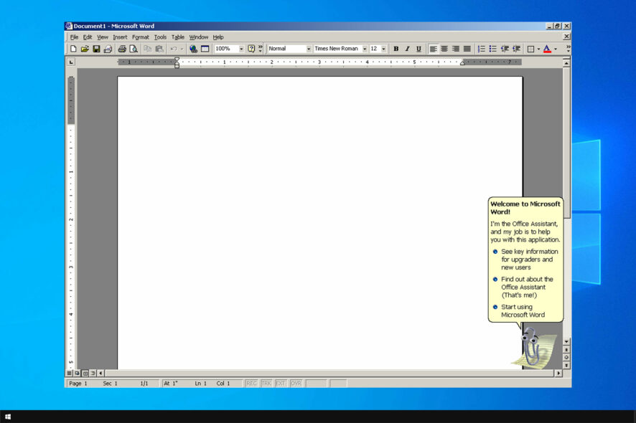
Task: Open the Window menu
Action: pos(198,37)
